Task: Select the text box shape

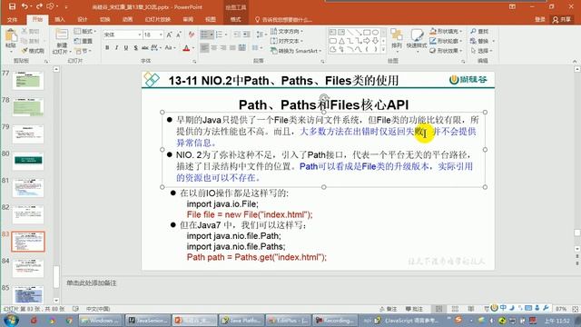Action: (332, 33)
